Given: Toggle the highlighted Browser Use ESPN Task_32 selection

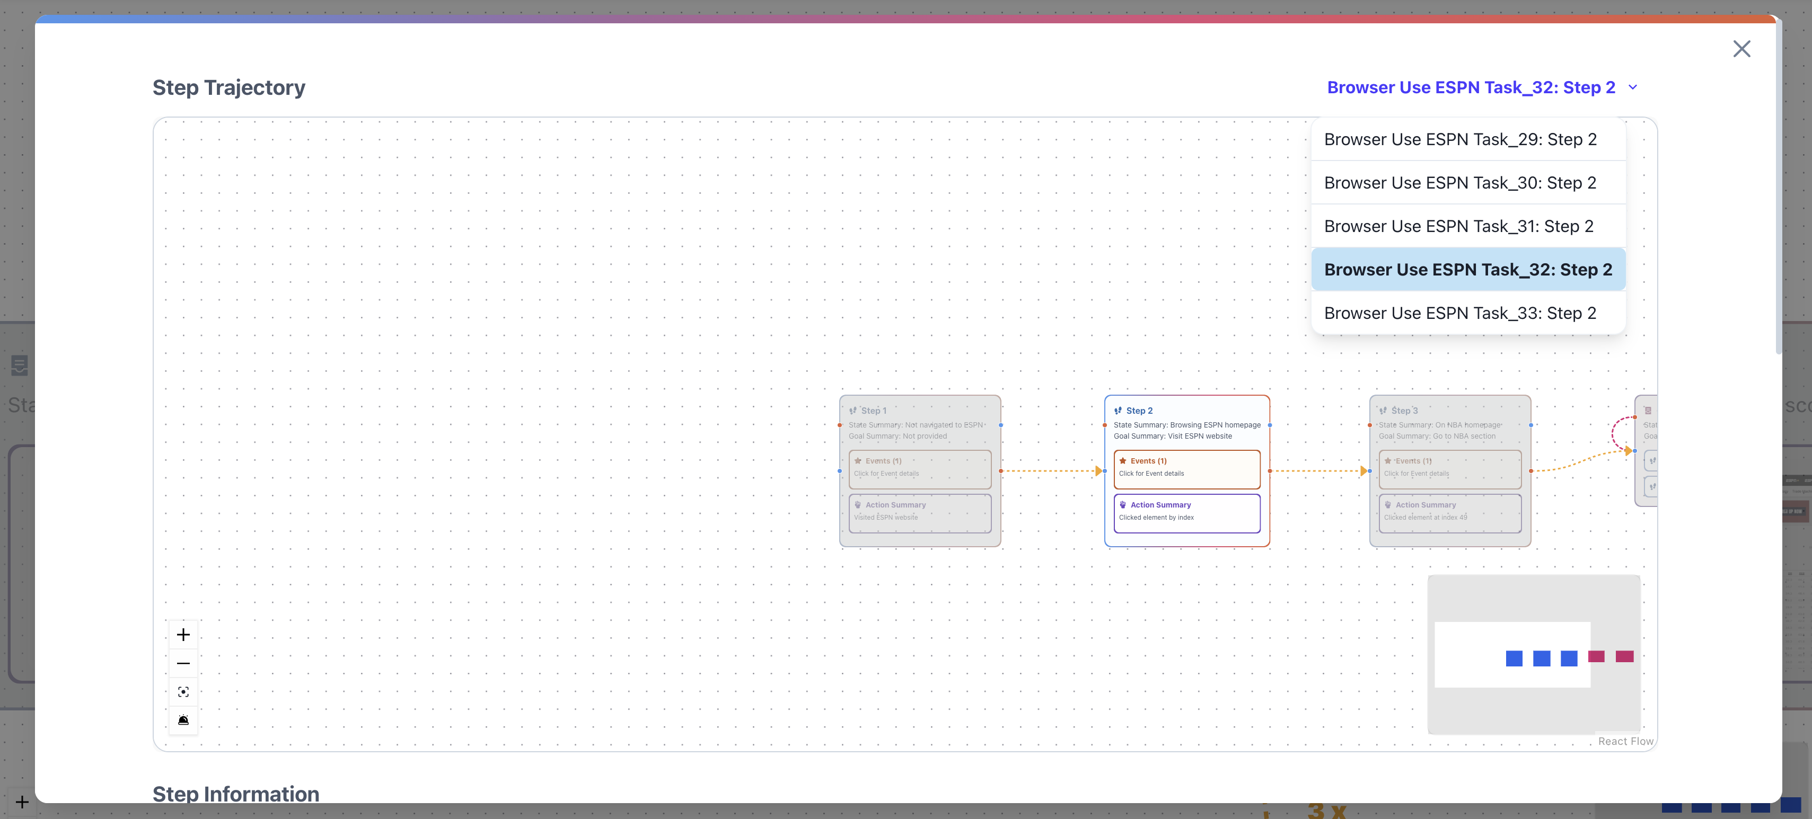Looking at the screenshot, I should coord(1467,269).
